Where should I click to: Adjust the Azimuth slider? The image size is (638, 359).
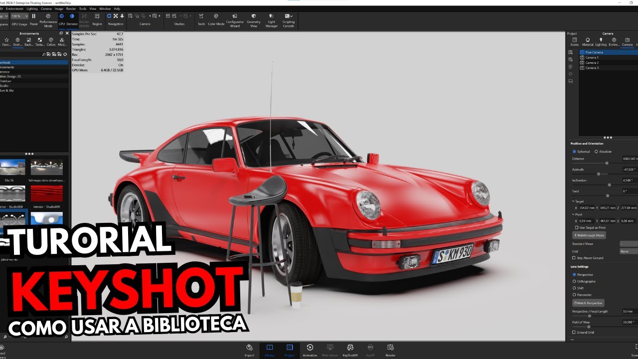click(x=599, y=174)
